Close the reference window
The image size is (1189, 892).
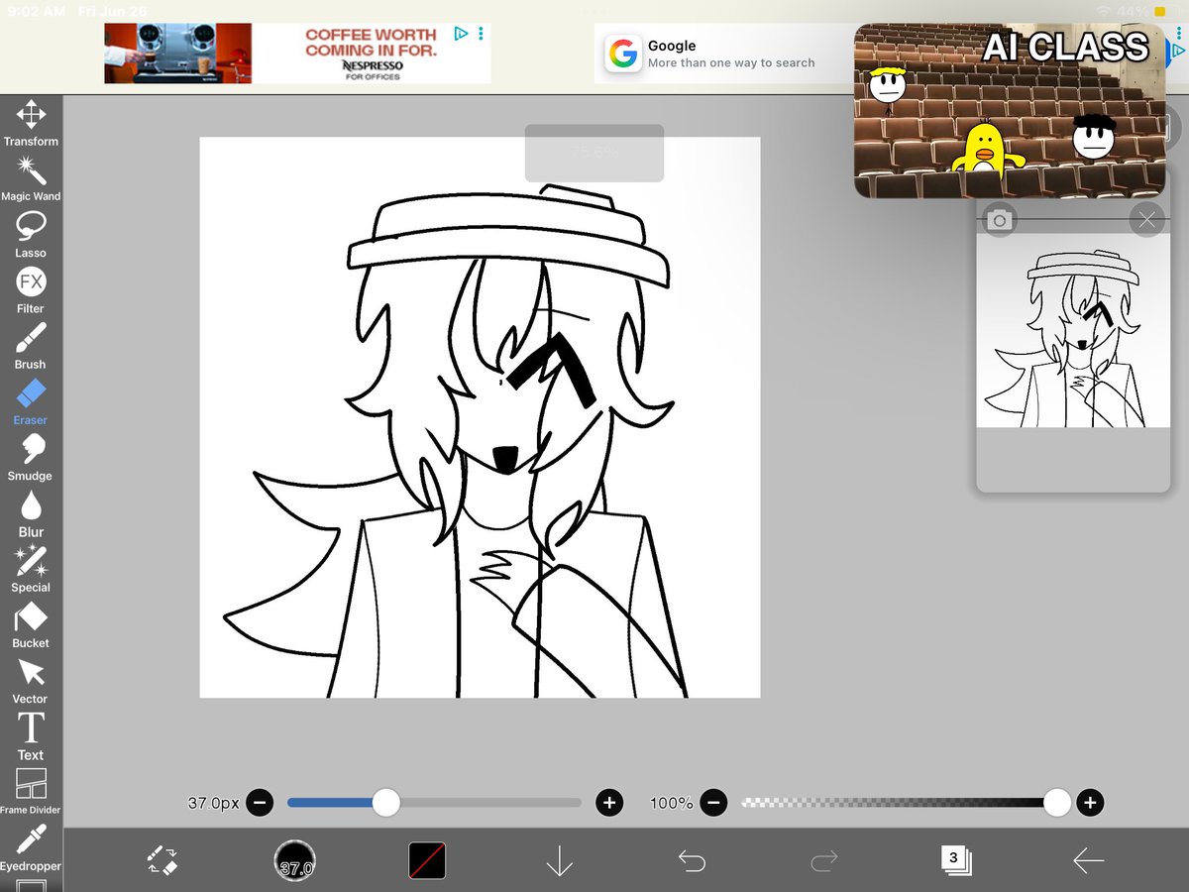coord(1147,220)
